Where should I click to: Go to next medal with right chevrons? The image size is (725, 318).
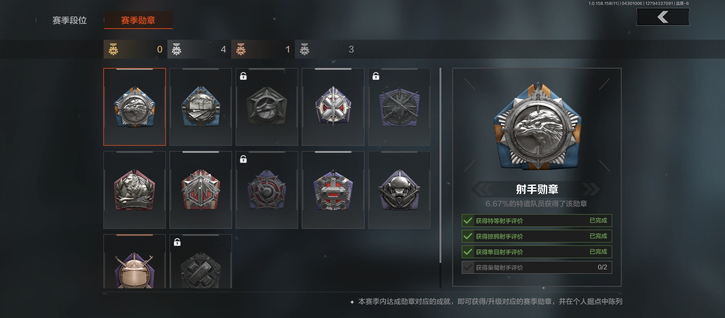click(x=591, y=189)
